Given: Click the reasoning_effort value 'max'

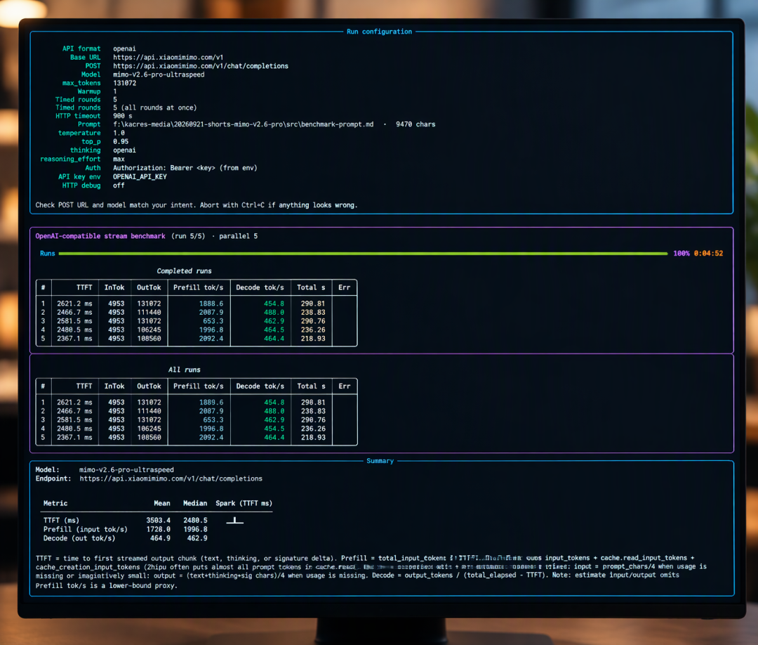Looking at the screenshot, I should pos(119,159).
